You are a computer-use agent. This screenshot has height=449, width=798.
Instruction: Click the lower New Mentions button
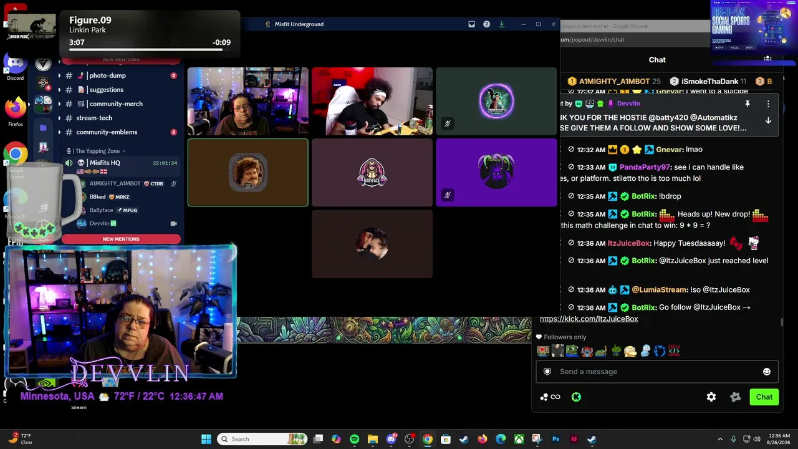(121, 239)
